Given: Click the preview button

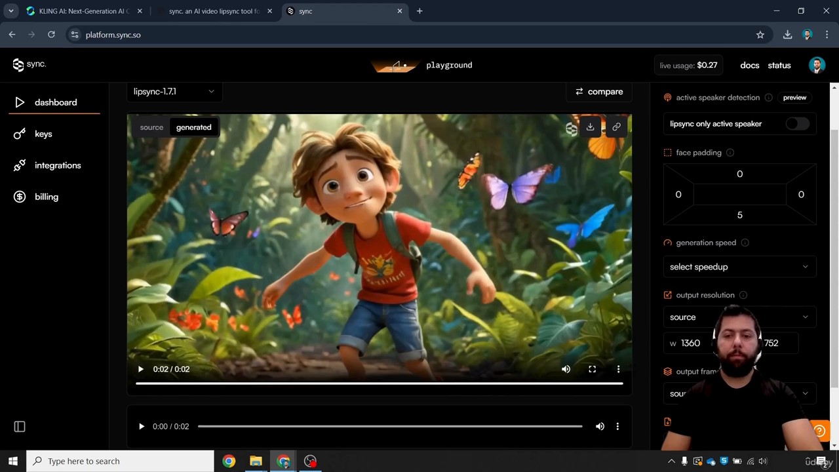Looking at the screenshot, I should pyautogui.click(x=794, y=98).
